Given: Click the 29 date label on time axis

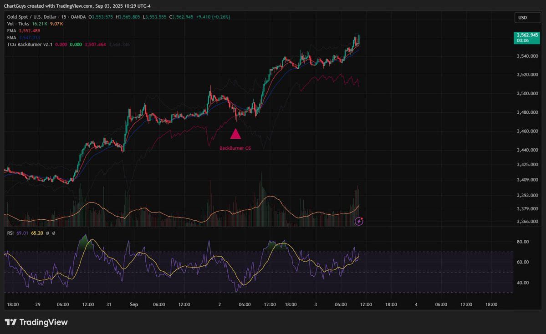Looking at the screenshot, I should point(38,304).
